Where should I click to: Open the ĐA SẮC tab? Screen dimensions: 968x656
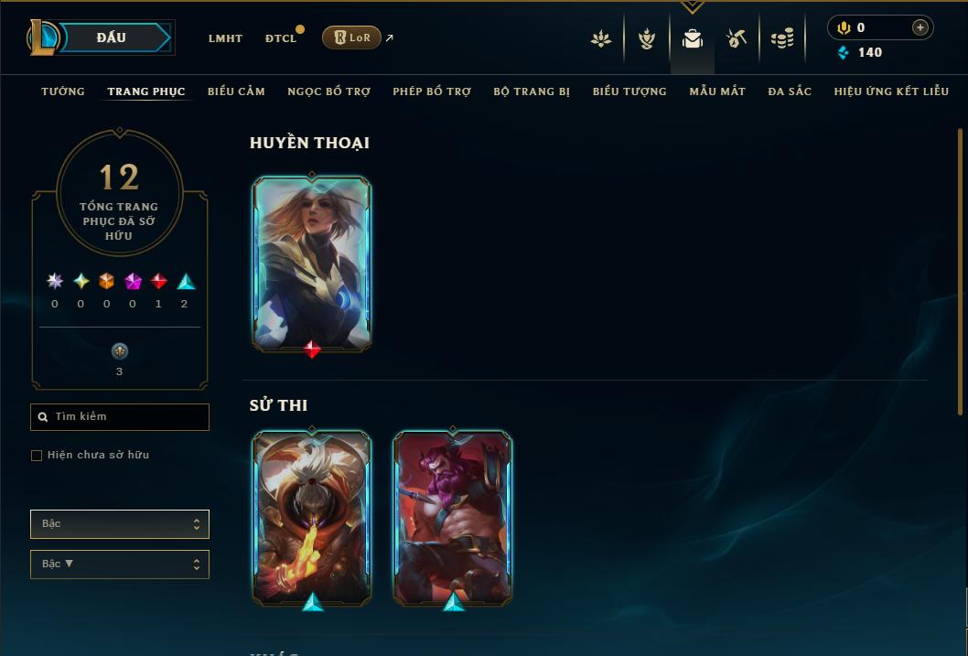click(790, 91)
